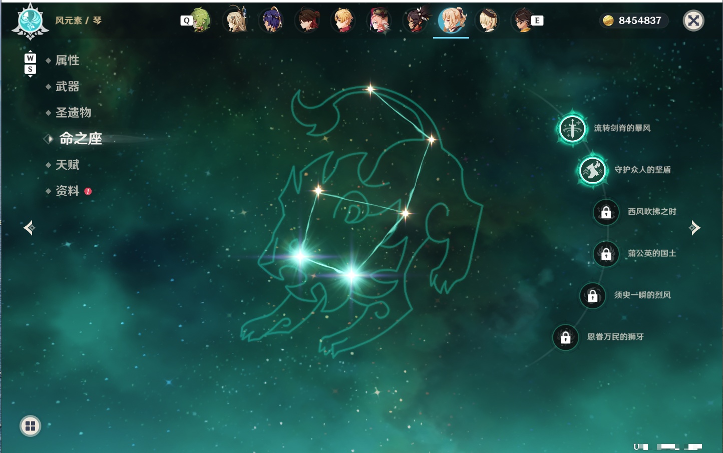This screenshot has width=723, height=453.
Task: Click the Anemo element emblem icon
Action: 30,21
